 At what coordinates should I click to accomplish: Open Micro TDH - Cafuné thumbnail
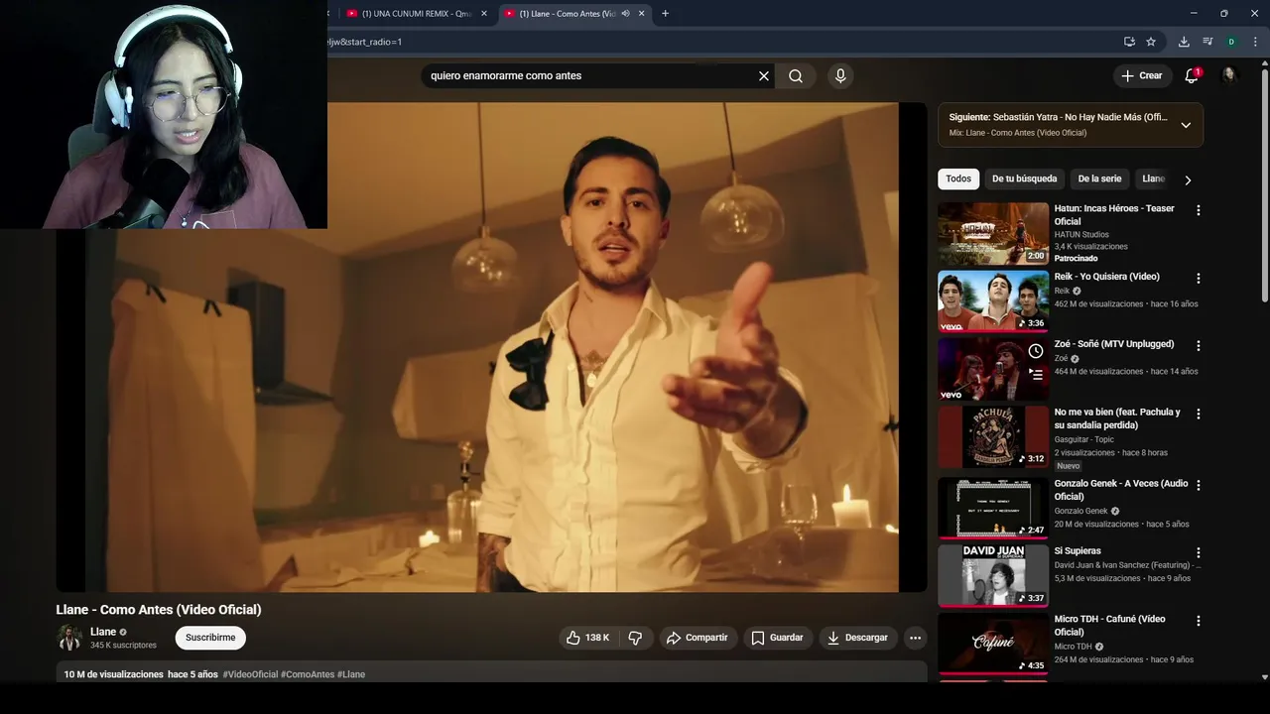[x=993, y=643]
